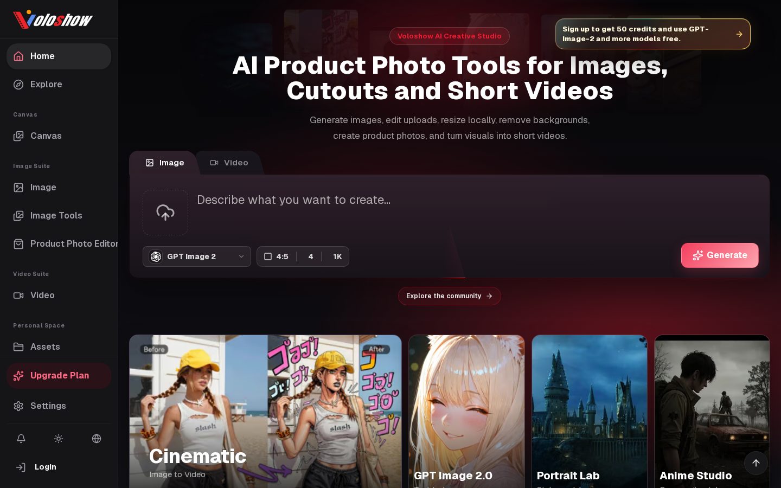Switch to the Video tab
781x488 pixels.
click(x=229, y=163)
